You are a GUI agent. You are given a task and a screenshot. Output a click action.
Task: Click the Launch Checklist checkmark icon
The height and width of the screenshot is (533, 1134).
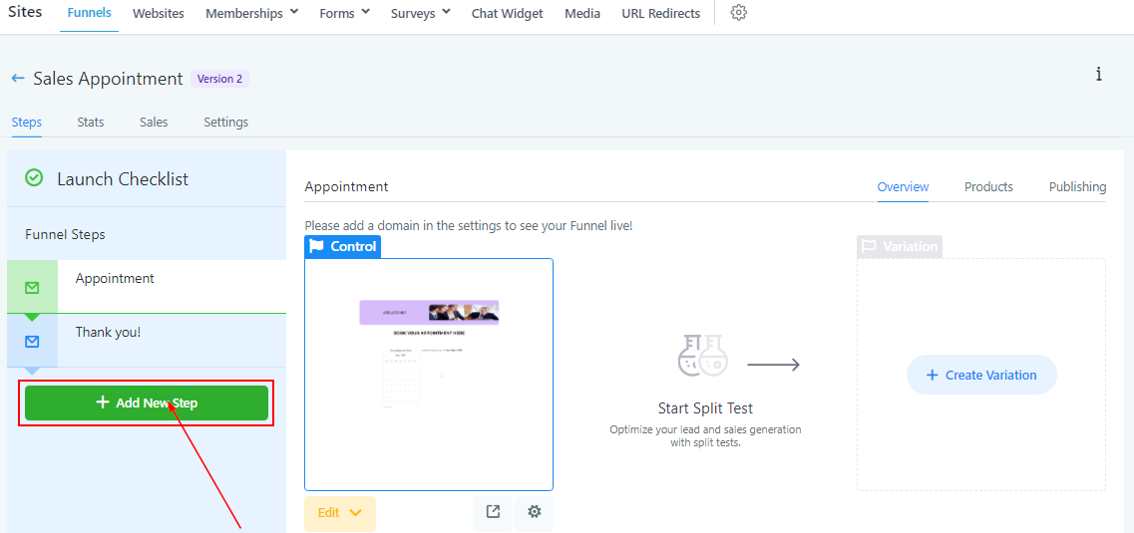tap(34, 177)
